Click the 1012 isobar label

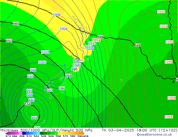(x=92, y=43)
